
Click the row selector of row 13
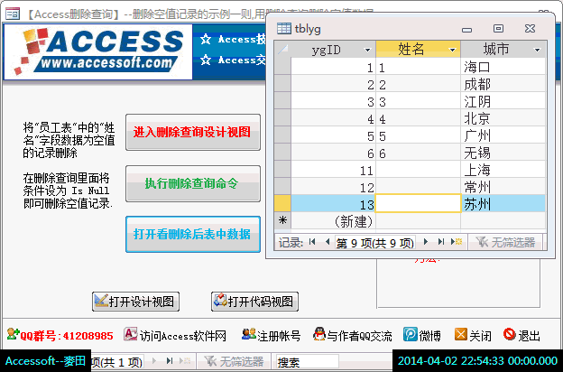(282, 203)
